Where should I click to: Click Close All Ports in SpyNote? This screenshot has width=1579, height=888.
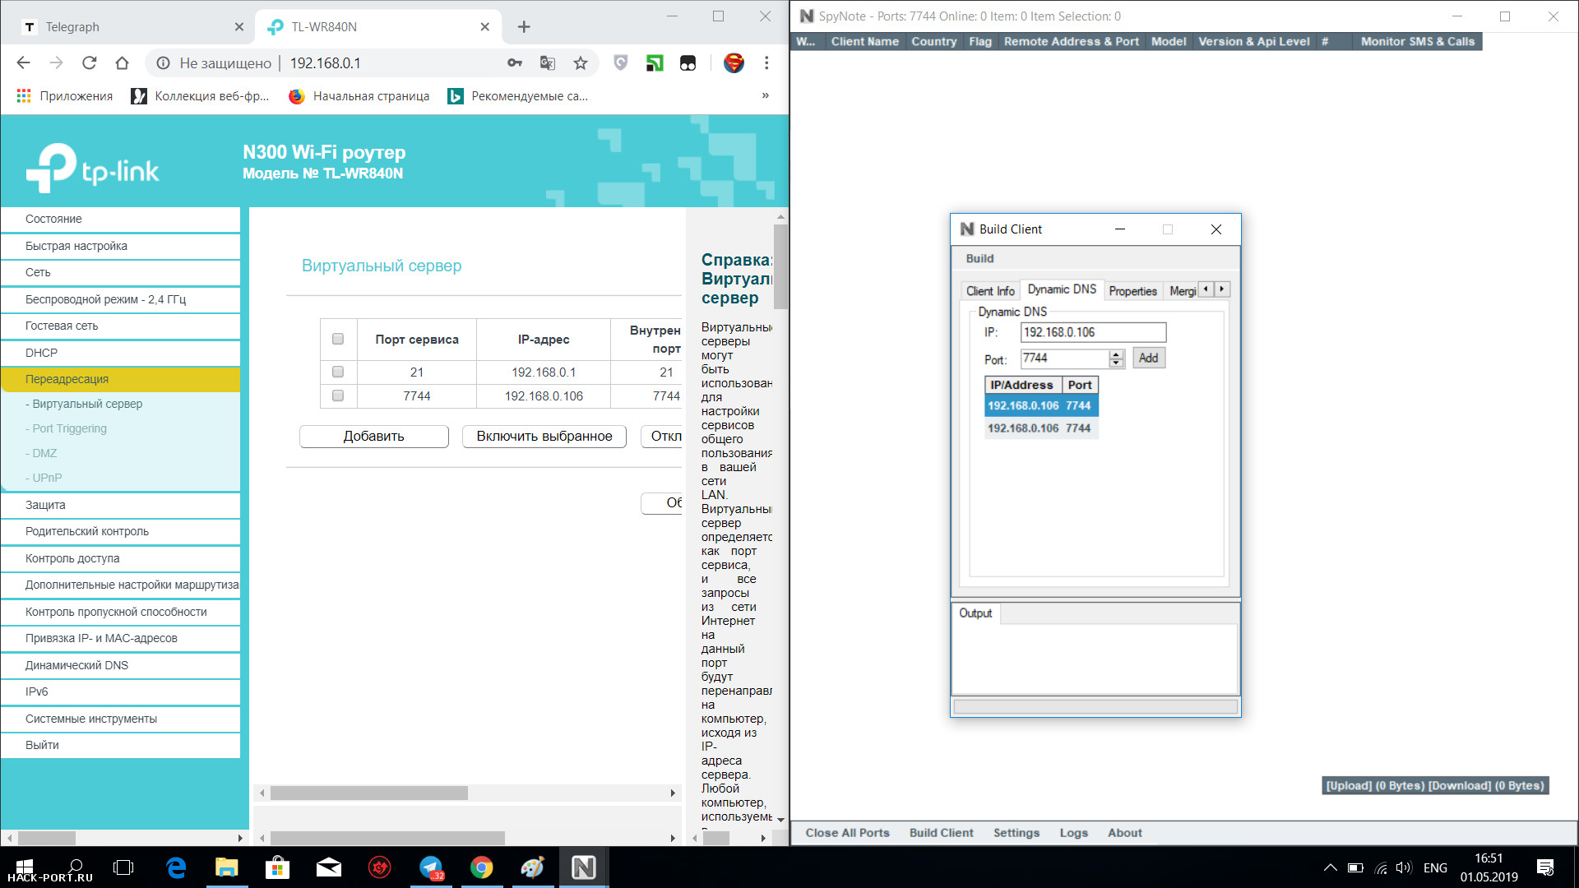847,833
